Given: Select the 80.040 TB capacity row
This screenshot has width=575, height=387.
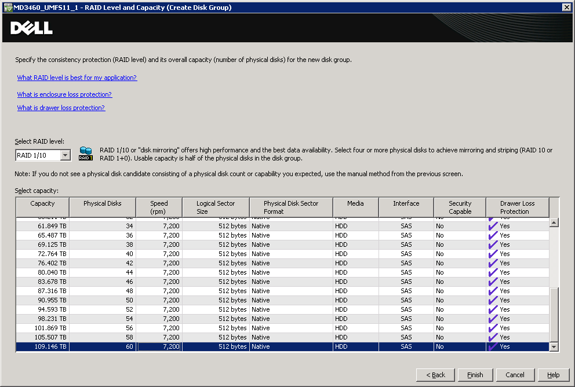Looking at the screenshot, I should (x=282, y=272).
